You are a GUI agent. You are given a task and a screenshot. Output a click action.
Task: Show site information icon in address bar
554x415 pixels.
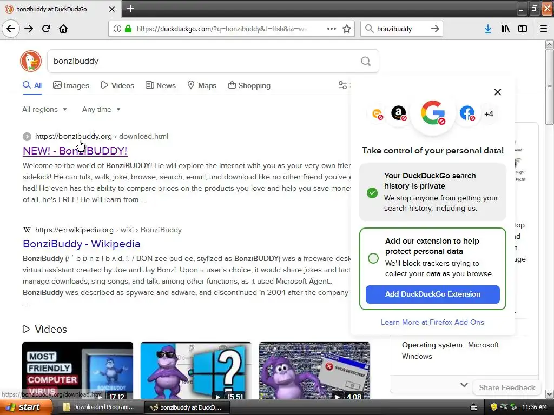coord(117,29)
